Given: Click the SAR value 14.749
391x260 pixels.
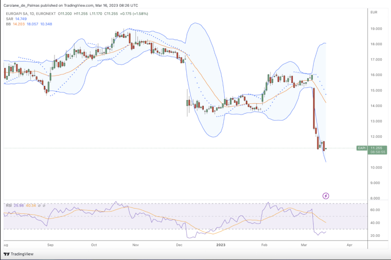Looking at the screenshot, I should pos(21,18).
